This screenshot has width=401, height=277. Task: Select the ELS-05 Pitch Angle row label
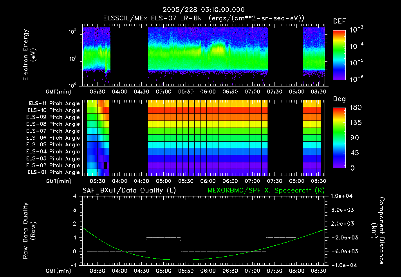tap(53, 145)
